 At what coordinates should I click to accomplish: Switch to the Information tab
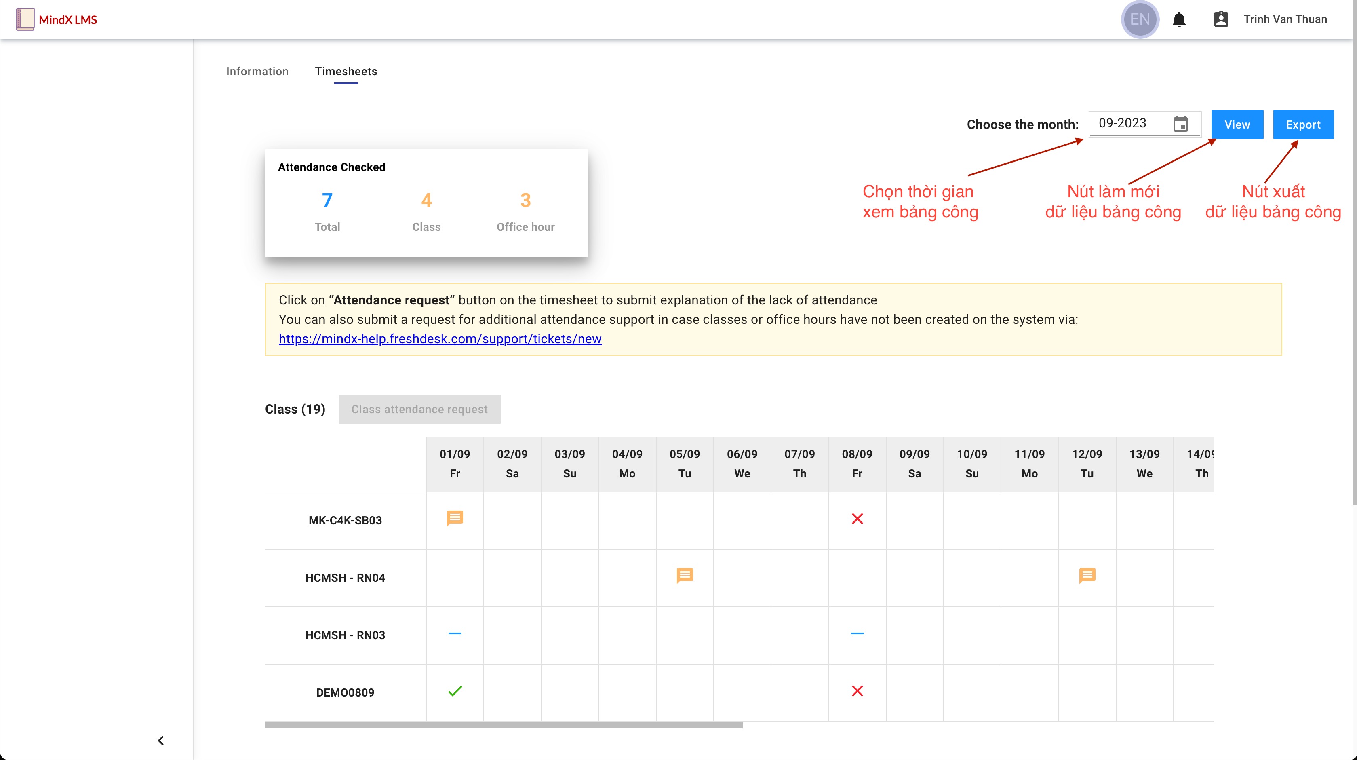point(257,71)
